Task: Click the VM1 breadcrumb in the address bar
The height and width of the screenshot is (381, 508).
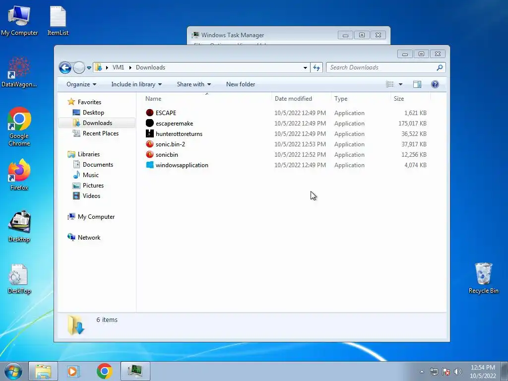Action: [x=118, y=67]
